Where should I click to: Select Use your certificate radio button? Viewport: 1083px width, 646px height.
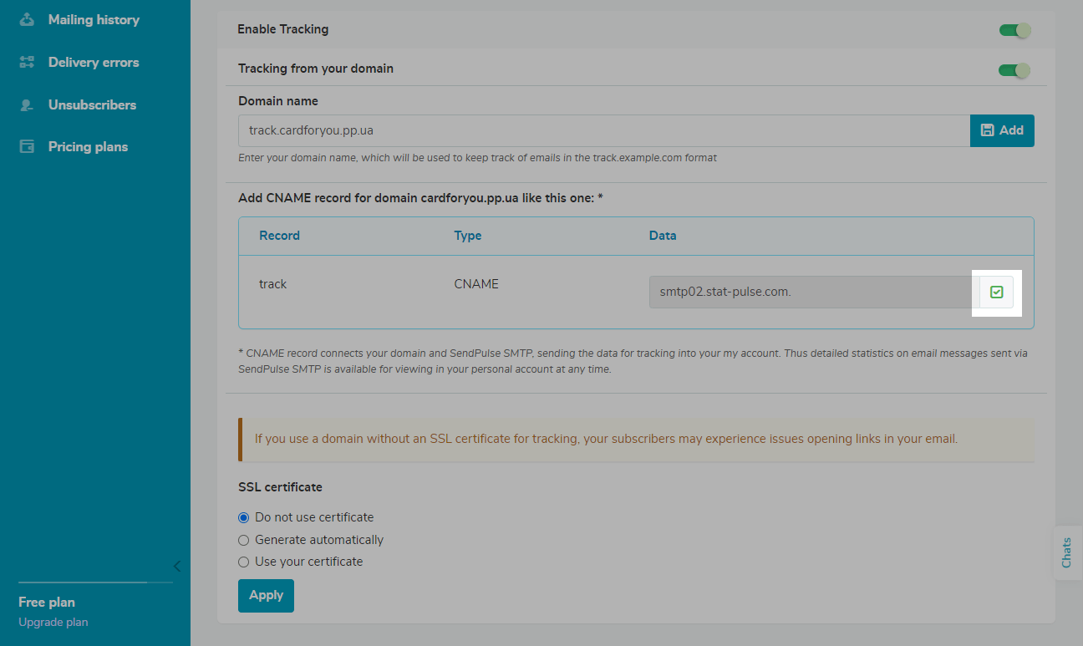tap(244, 562)
